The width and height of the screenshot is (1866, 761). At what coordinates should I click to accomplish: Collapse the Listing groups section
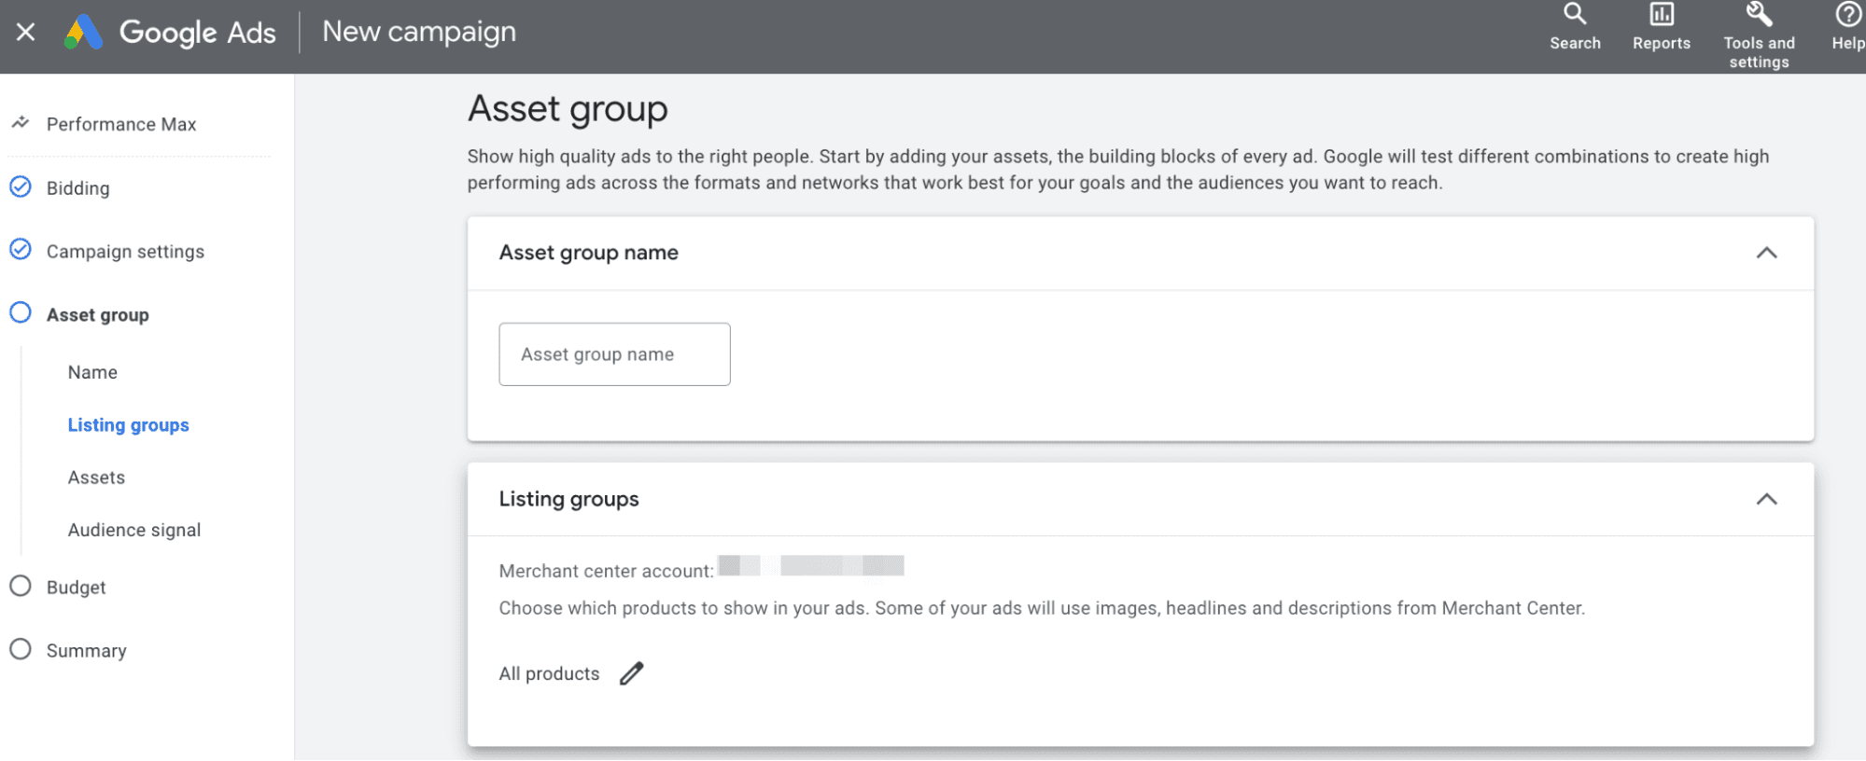[1766, 499]
